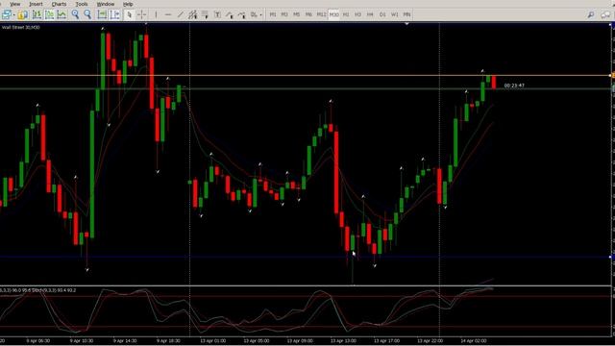
Task: Switch timeframe to M1
Action: [x=273, y=15]
